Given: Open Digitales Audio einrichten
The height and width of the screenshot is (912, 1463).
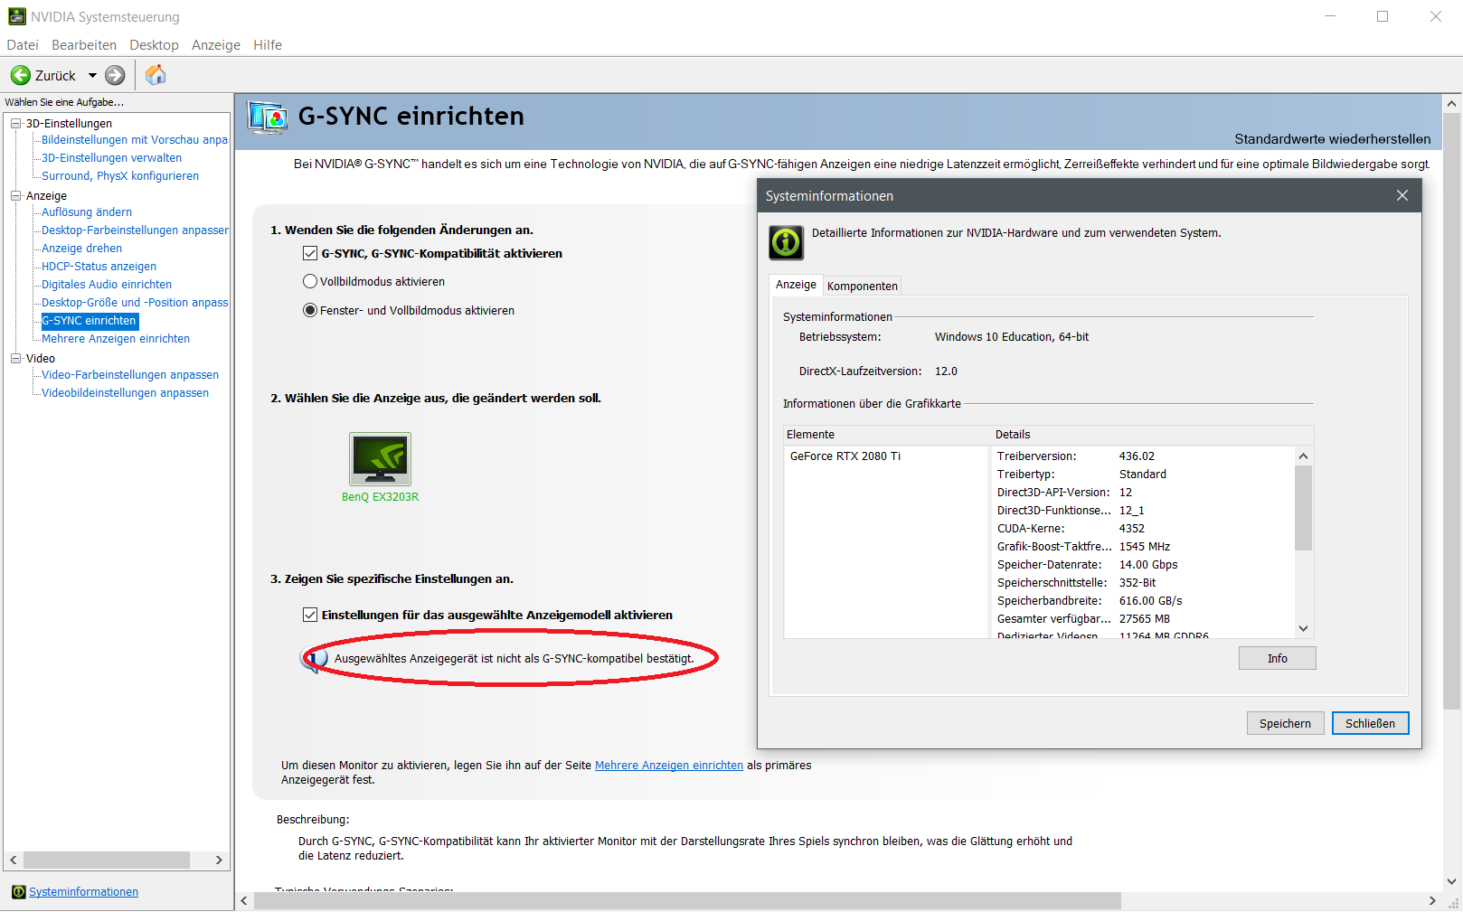Looking at the screenshot, I should 107,285.
